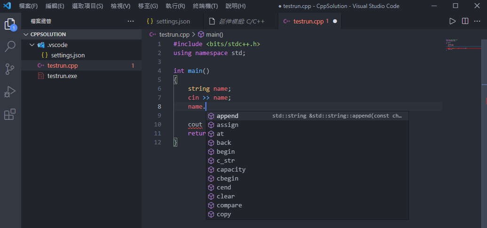Open the Extensions view icon
487x228 pixels.
coord(10,114)
